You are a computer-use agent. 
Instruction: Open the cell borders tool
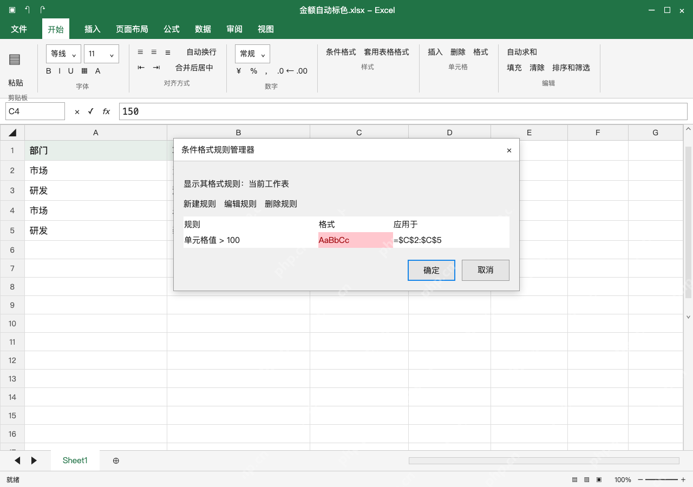pyautogui.click(x=84, y=71)
